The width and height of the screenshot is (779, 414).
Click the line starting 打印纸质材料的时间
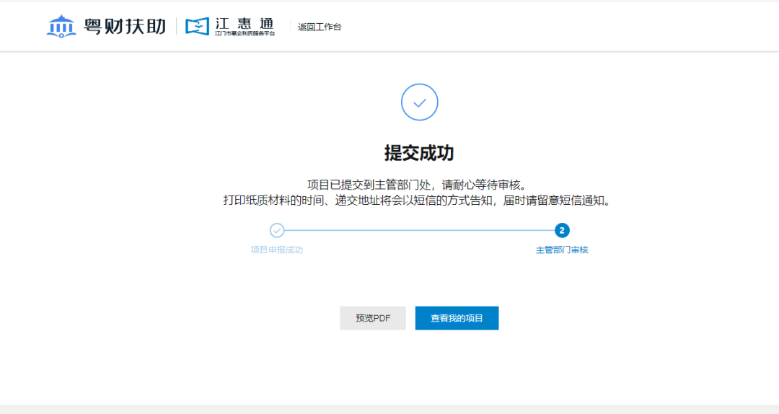tap(417, 201)
